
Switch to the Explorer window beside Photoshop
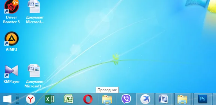182,99
